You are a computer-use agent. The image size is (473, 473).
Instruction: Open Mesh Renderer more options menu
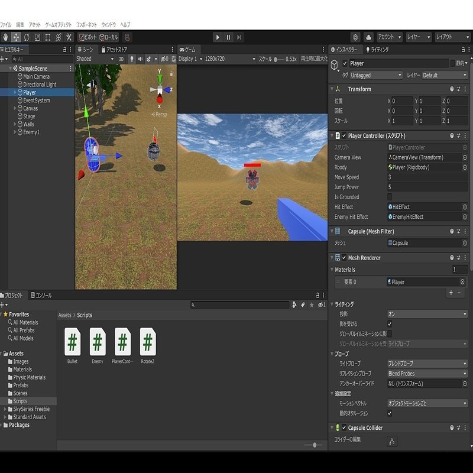click(x=465, y=258)
